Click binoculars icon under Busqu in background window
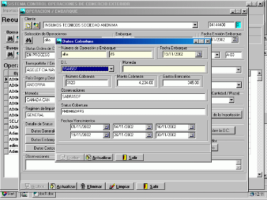Image resolution: width=267 pixels, height=200 pixels. click(10, 54)
